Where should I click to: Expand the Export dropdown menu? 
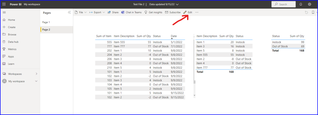(x=97, y=12)
